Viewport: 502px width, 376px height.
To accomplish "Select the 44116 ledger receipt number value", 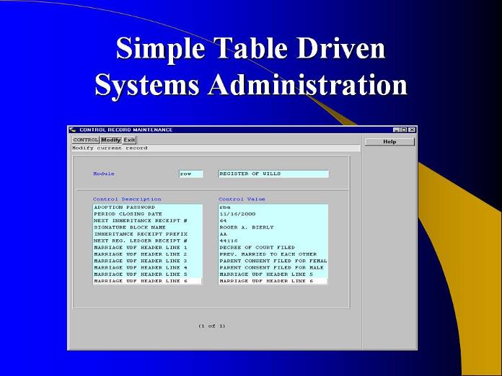I will point(273,241).
